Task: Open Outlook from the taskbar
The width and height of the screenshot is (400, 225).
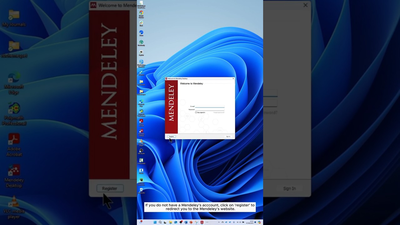Action: pos(176,222)
